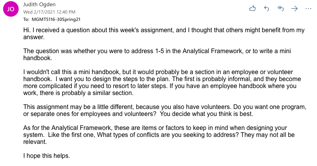Open the sender name Judith Ogden
This screenshot has height=166, width=317.
[39, 4]
